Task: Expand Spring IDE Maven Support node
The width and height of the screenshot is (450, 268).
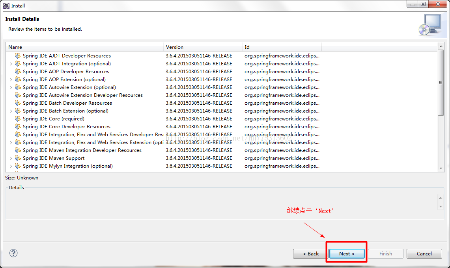Action: click(11, 158)
